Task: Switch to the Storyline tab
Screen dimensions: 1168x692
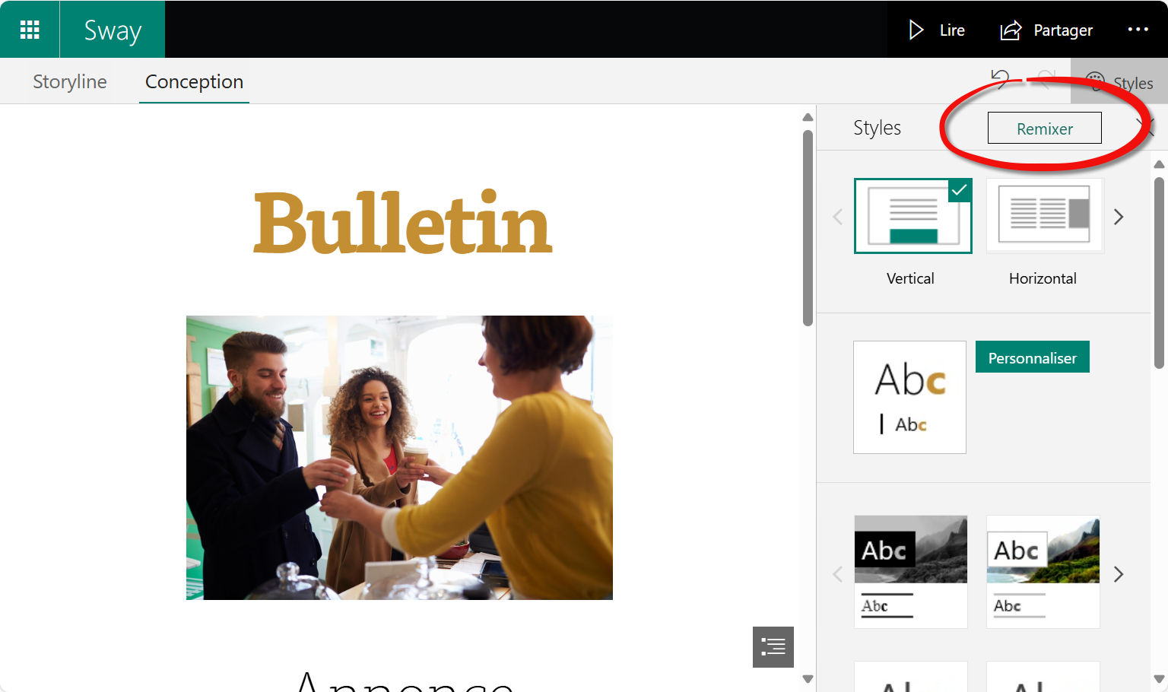Action: click(x=70, y=81)
